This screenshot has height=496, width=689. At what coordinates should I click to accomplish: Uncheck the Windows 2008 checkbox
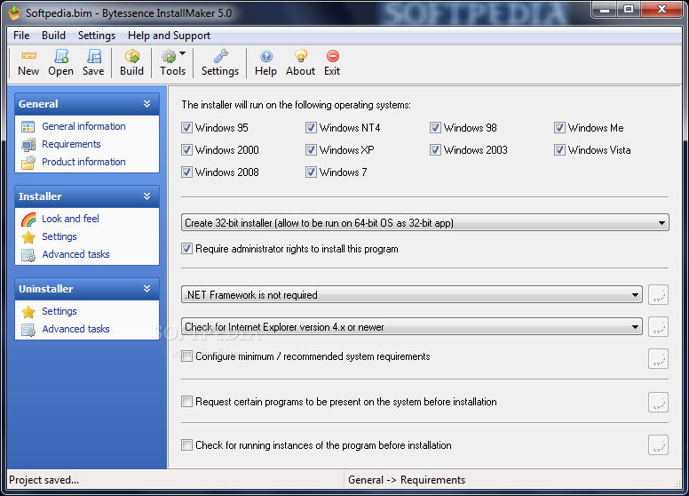[x=186, y=172]
